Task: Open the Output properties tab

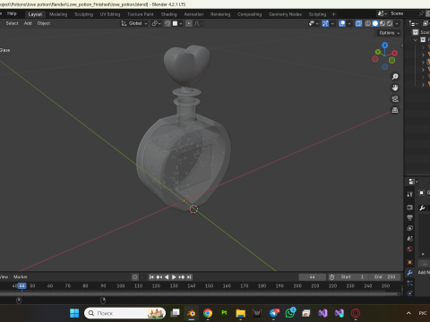Action: [410, 218]
